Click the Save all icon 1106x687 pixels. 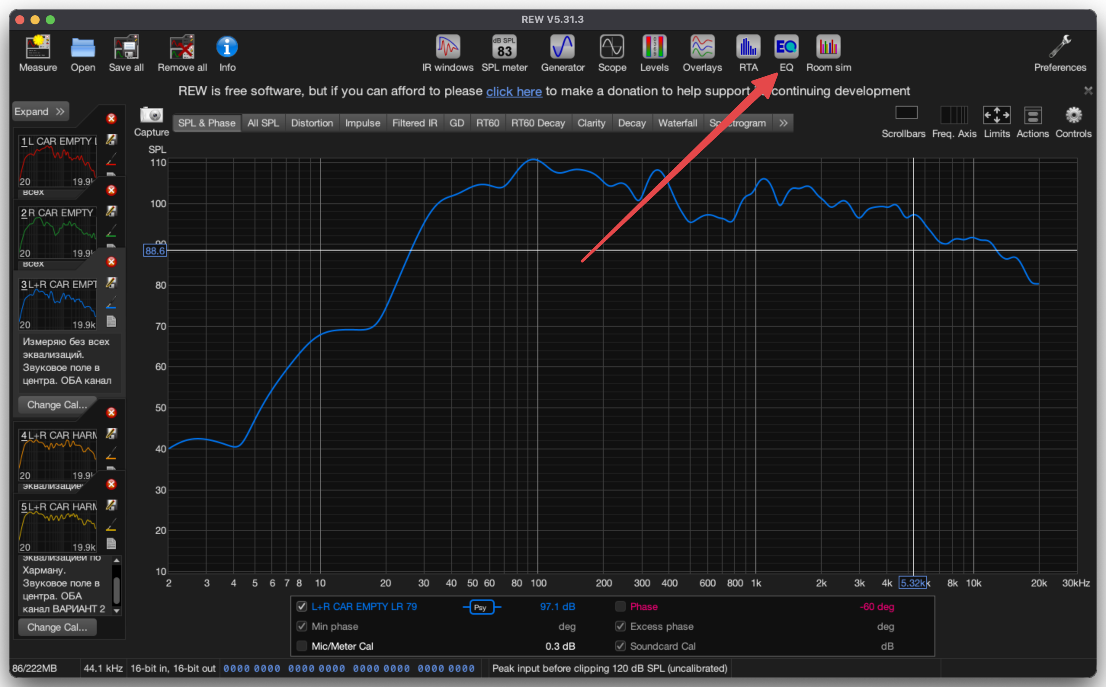(126, 53)
